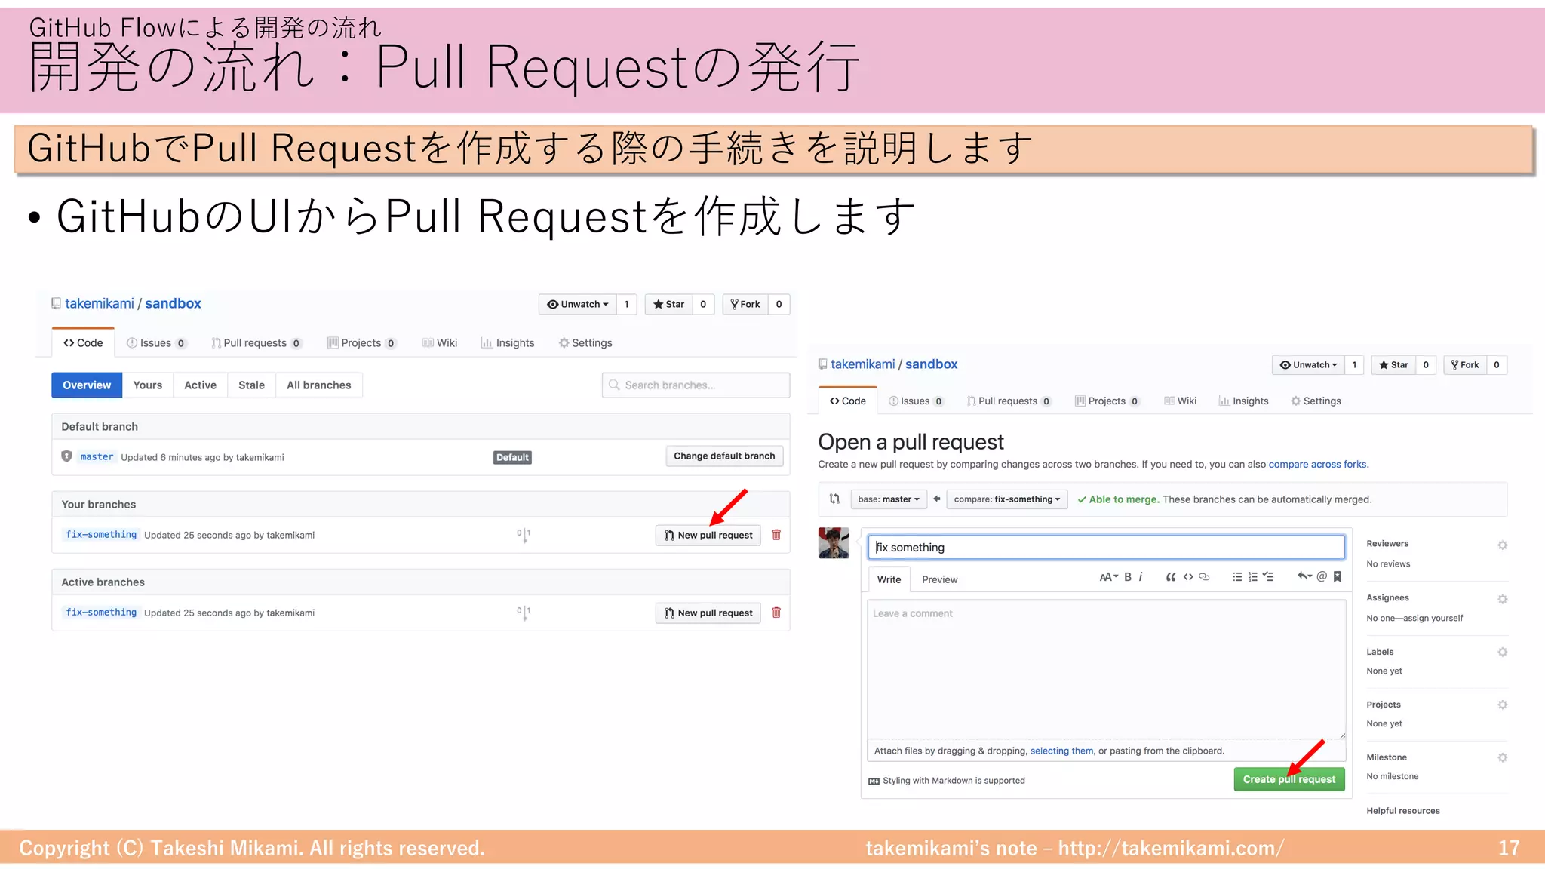Add a task list from editor toolbar
The height and width of the screenshot is (869, 1545).
(x=1269, y=577)
